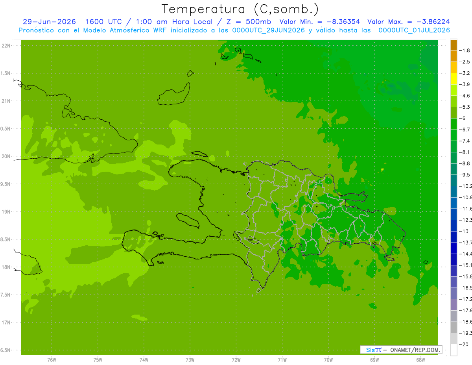Click the '-4.6' color bar value
Screen dimensions: 472x365
tap(465, 96)
